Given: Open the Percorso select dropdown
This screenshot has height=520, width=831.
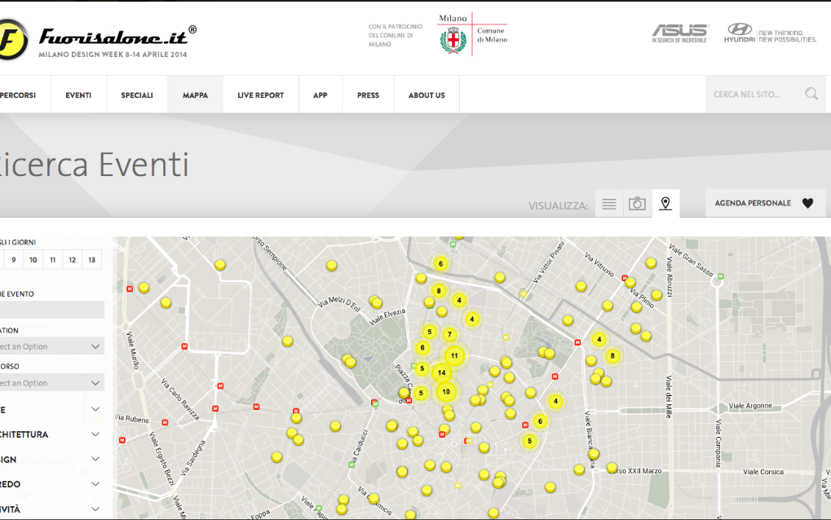Looking at the screenshot, I should [51, 383].
